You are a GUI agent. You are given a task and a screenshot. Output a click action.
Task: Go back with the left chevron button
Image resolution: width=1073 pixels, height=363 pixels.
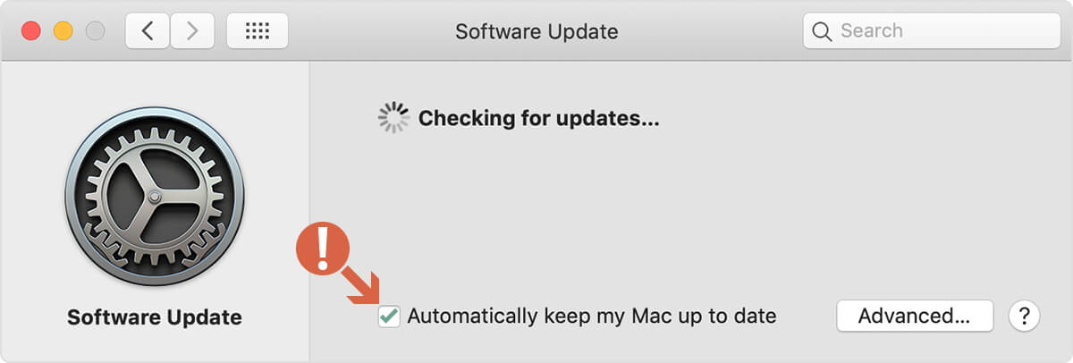pos(148,31)
